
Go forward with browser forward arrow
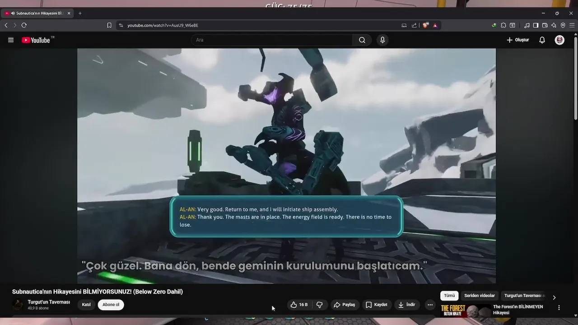(x=14, y=25)
